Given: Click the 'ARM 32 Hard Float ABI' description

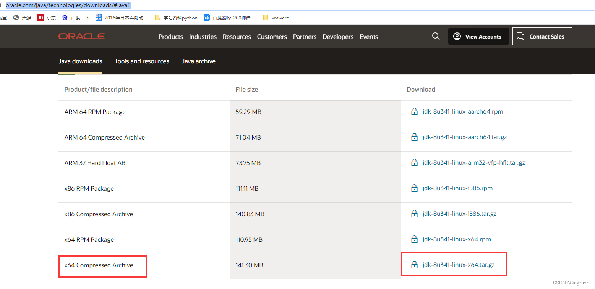Looking at the screenshot, I should click(x=96, y=163).
